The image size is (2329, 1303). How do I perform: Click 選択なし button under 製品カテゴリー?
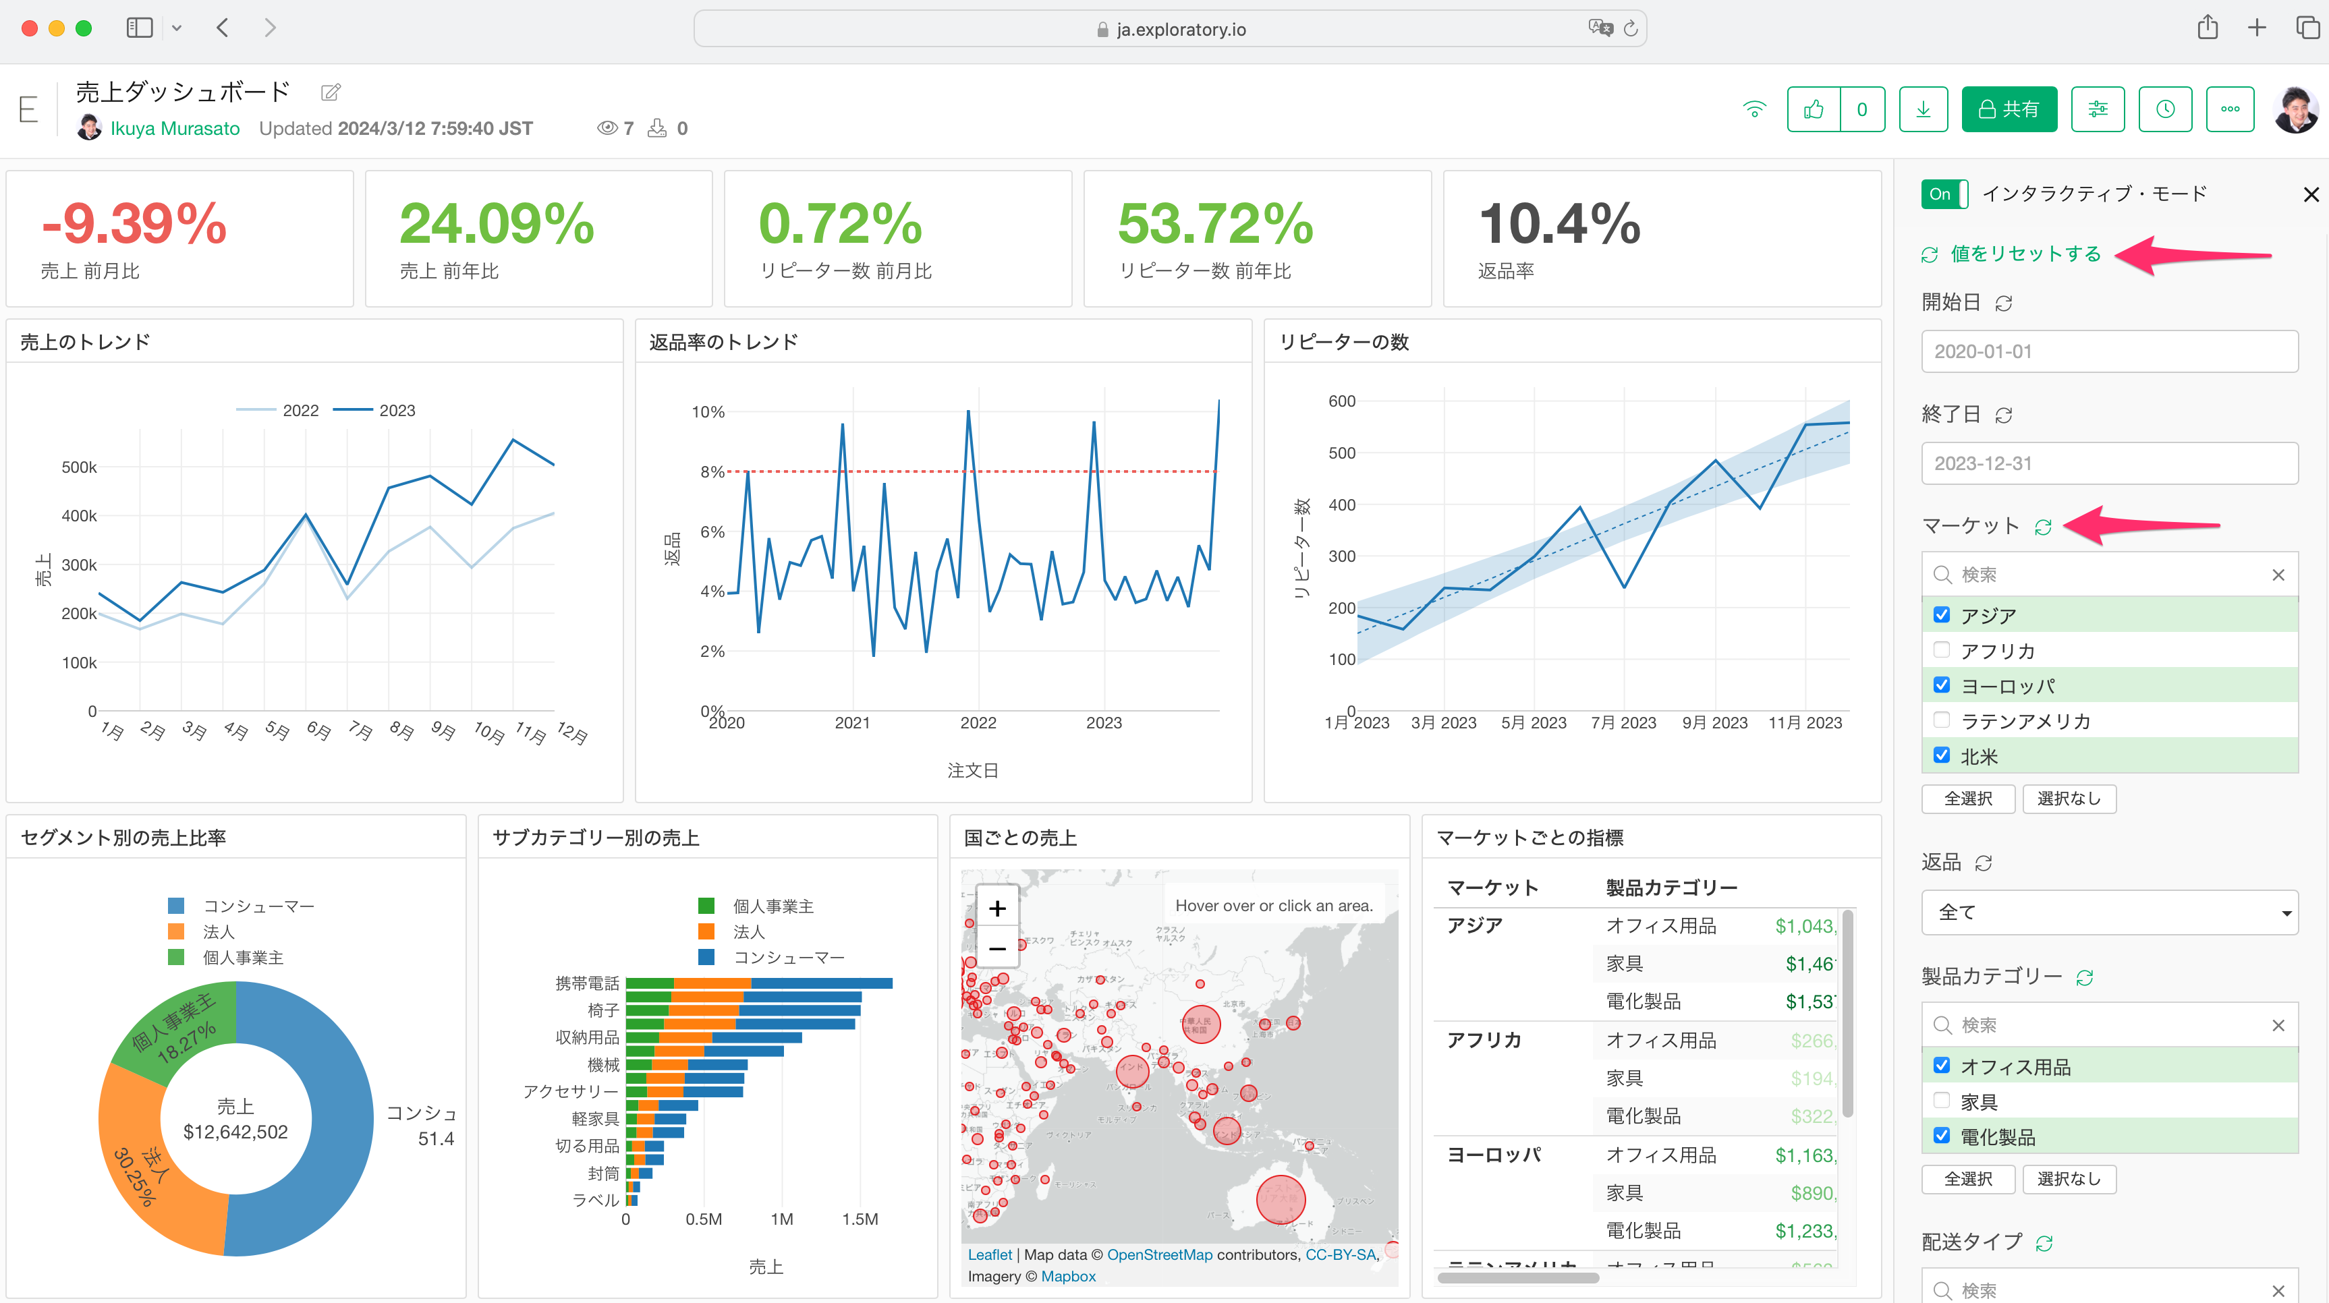click(x=2069, y=1179)
